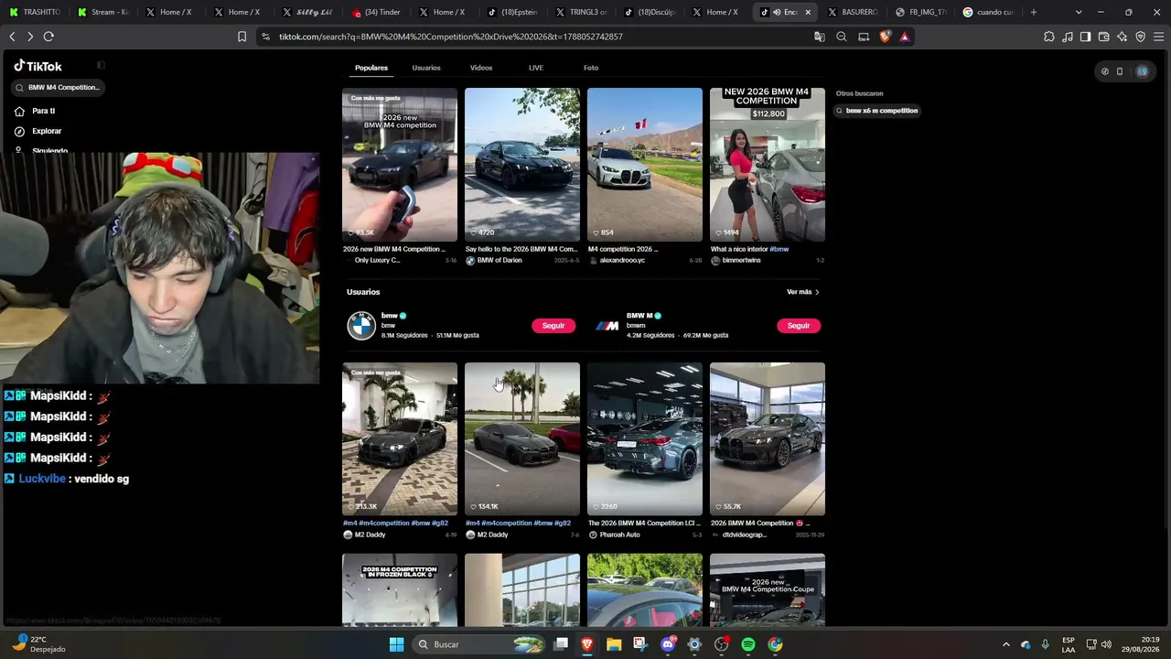
Task: Open the browser main menu
Action: coord(1159,37)
